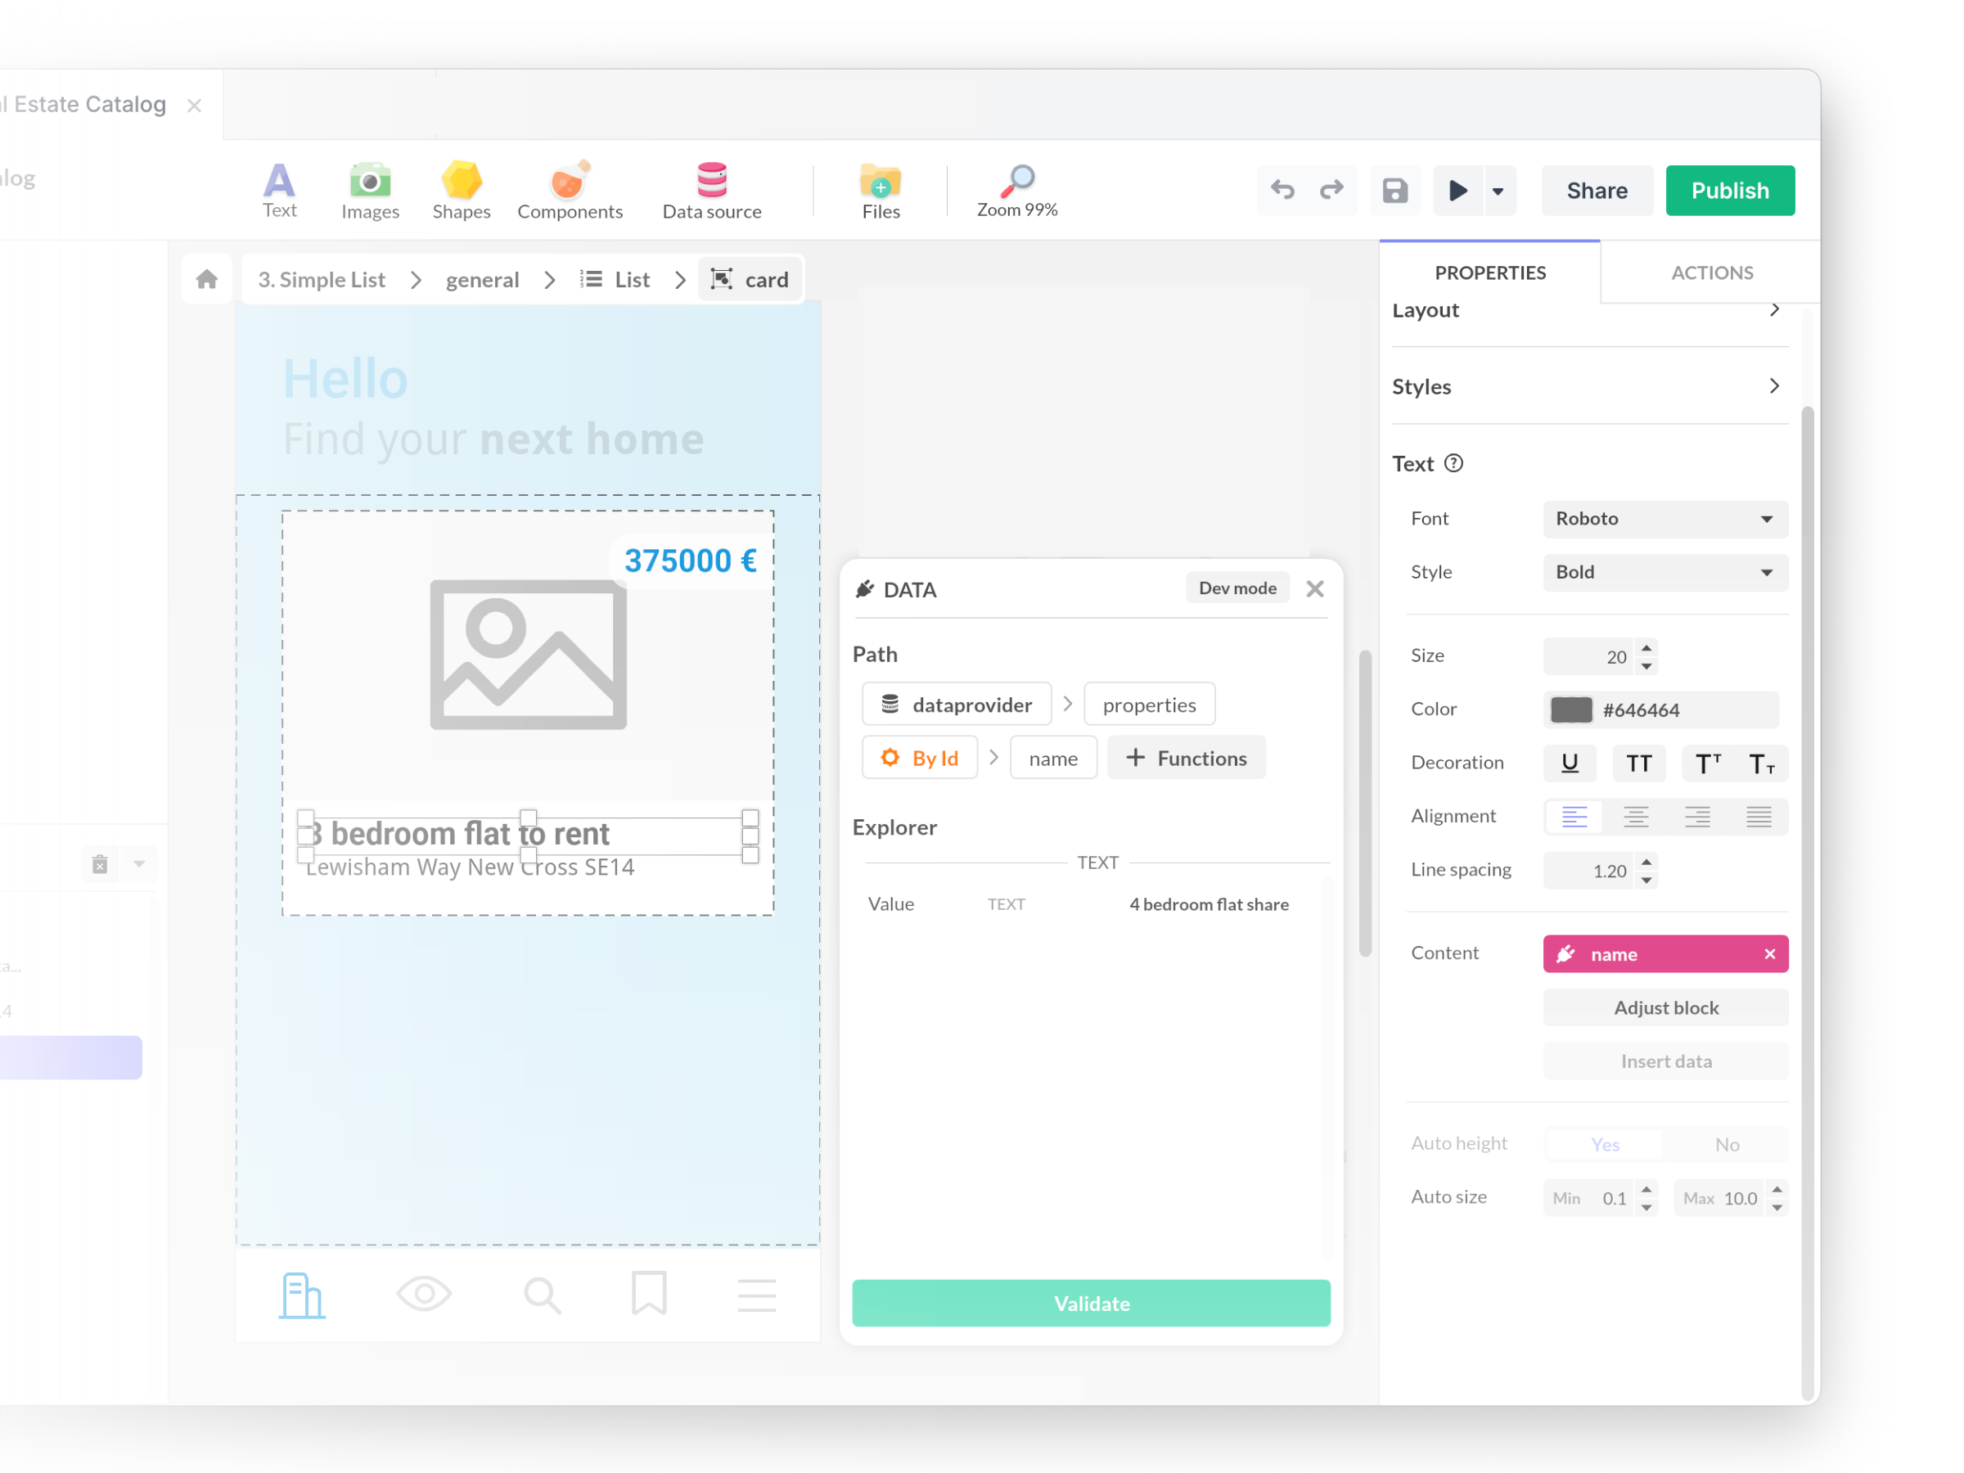Click the Publish button
Screen dimensions: 1964x1473
click(1729, 189)
